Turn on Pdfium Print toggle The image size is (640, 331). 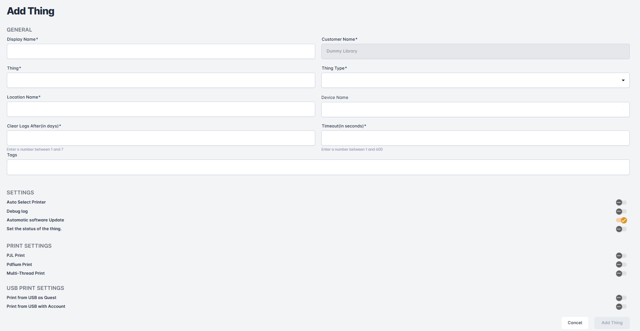coord(621,264)
